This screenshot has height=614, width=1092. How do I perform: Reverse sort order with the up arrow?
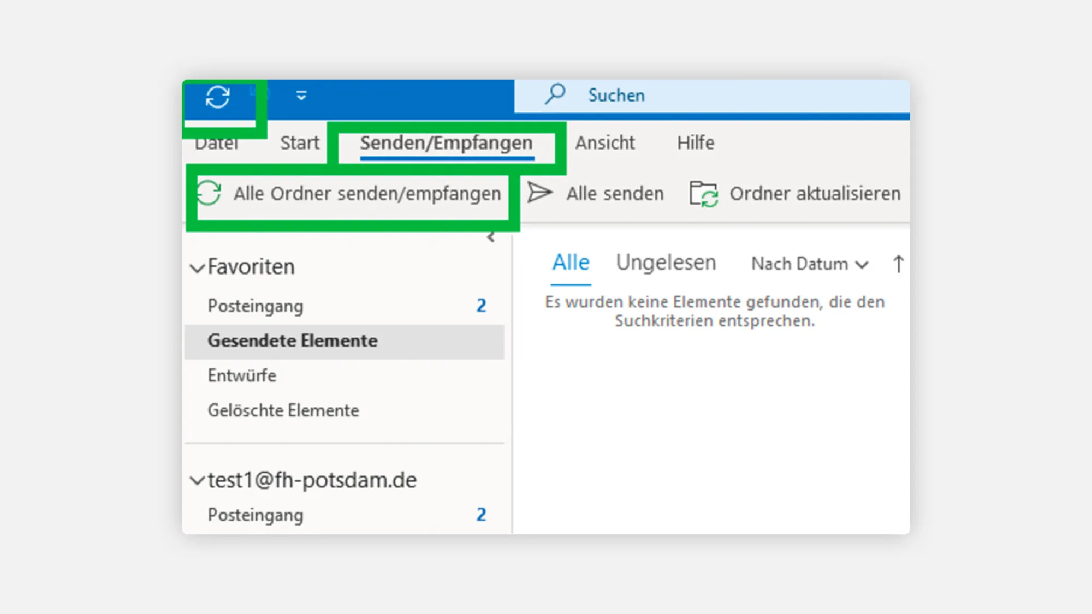coord(898,264)
